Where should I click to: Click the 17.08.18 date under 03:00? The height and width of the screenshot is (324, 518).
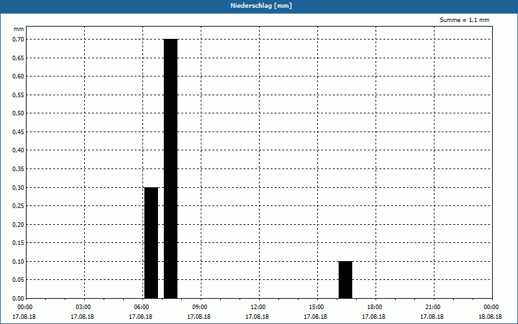click(x=83, y=317)
